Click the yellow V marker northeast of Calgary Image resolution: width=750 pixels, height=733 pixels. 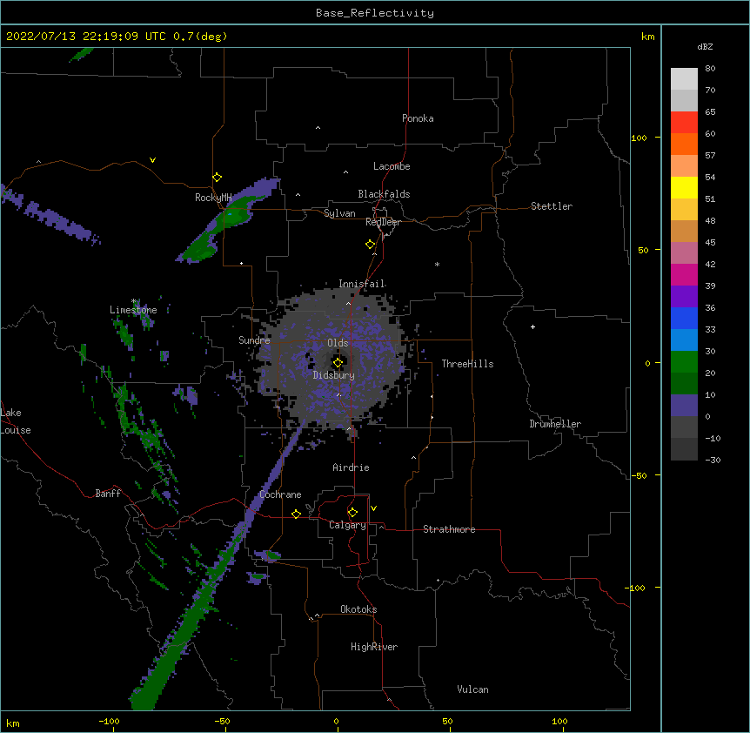tap(373, 508)
